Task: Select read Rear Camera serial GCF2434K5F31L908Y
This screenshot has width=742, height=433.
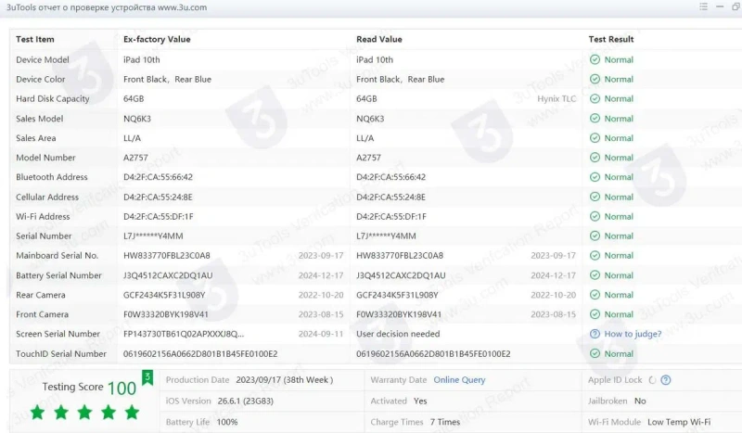Action: pyautogui.click(x=397, y=295)
